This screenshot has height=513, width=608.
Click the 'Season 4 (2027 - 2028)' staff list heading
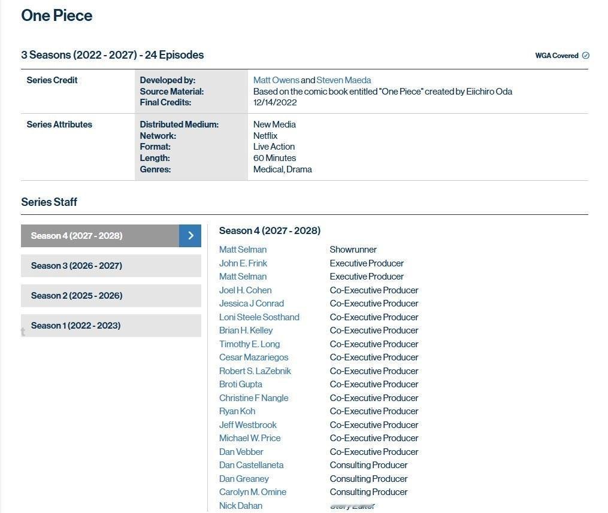pos(270,231)
